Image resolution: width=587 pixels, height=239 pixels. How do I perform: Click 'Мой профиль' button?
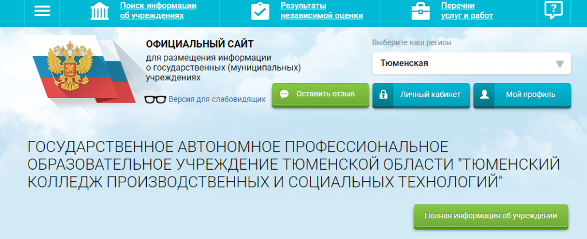click(x=522, y=95)
